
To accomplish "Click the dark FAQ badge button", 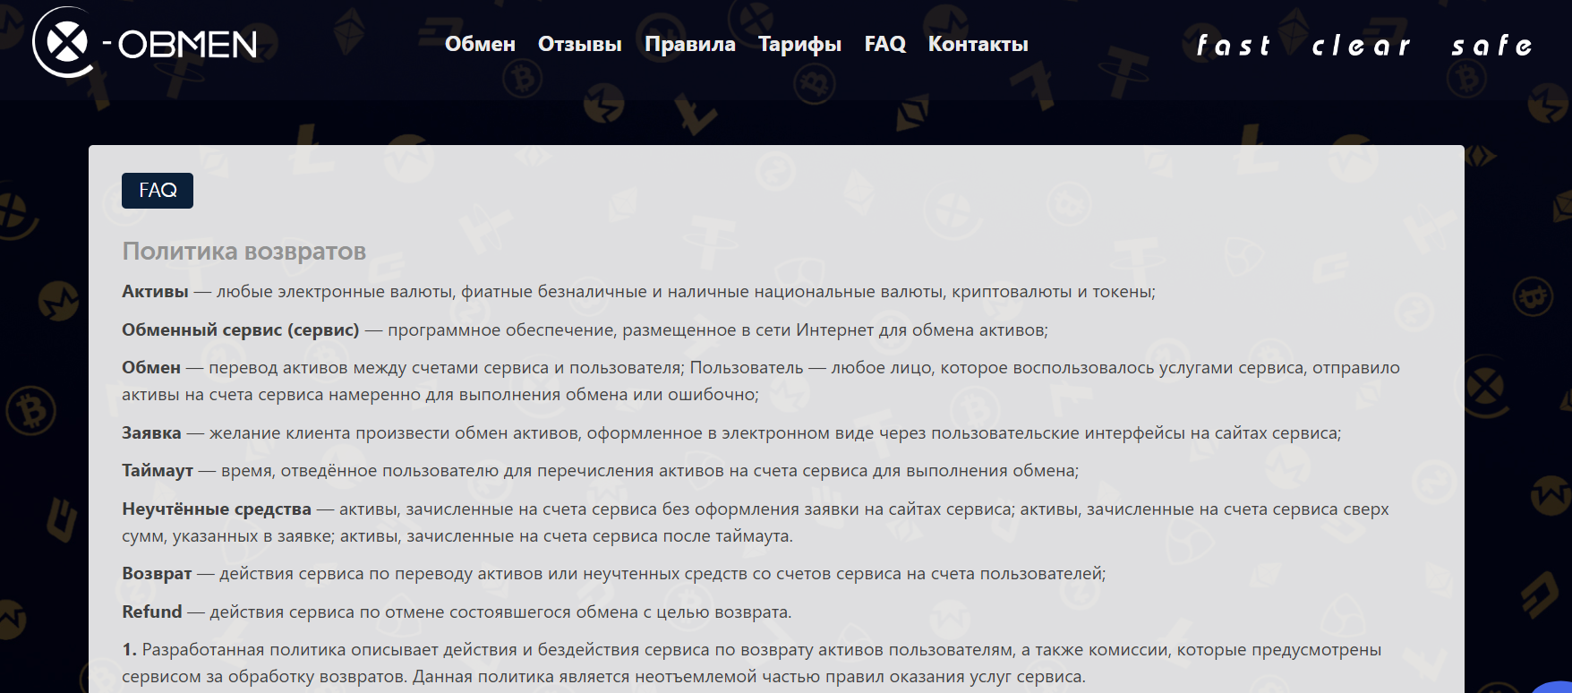I will point(158,191).
